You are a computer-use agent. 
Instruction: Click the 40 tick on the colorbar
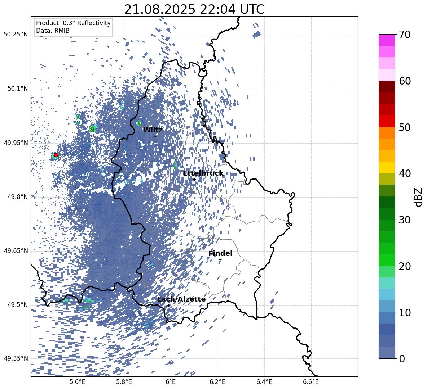coord(405,173)
